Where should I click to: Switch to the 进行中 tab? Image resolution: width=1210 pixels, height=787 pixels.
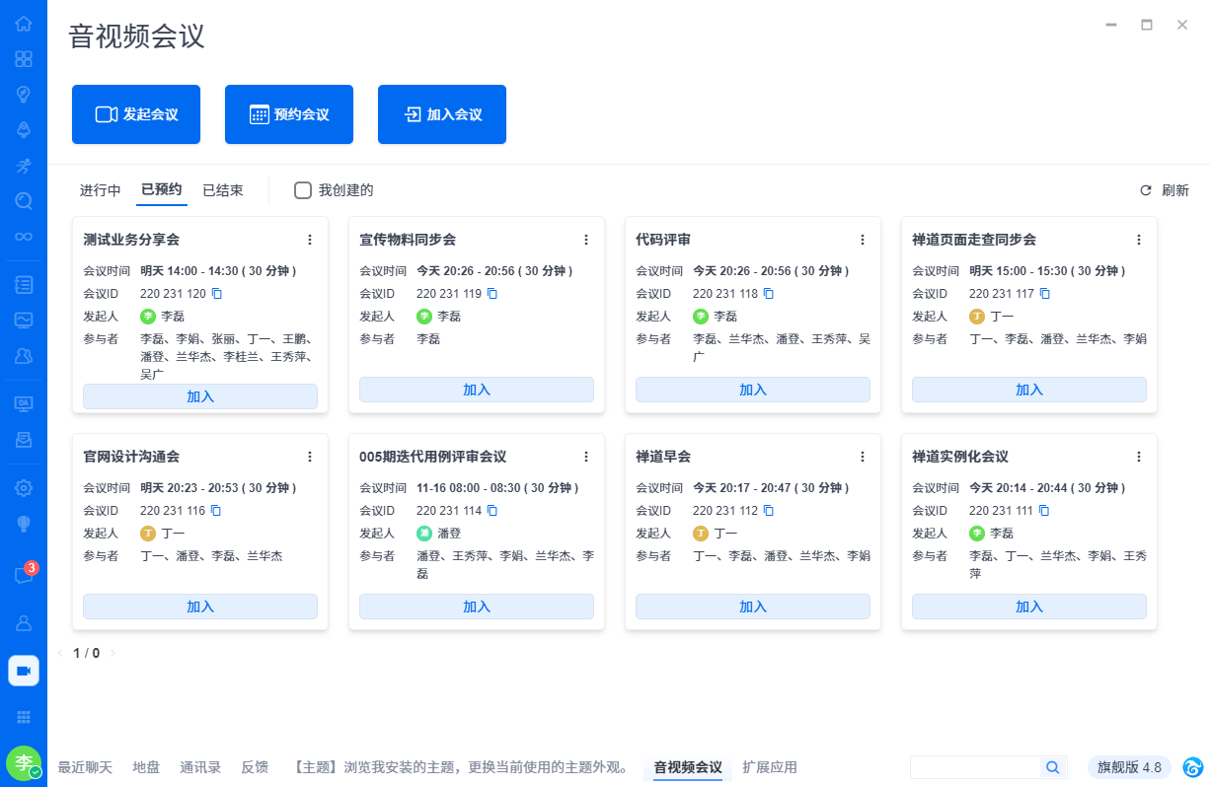(101, 190)
